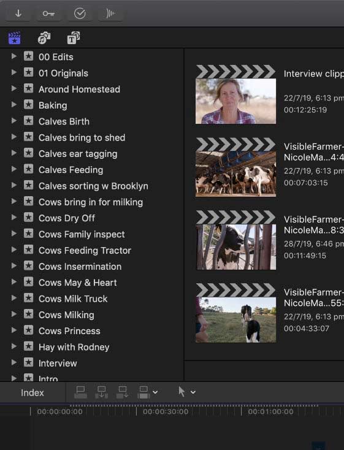Select the Cows Family inspect event
344x450 pixels.
coord(82,234)
